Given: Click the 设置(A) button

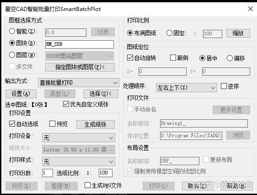Looking at the screenshot, I should point(21,94).
